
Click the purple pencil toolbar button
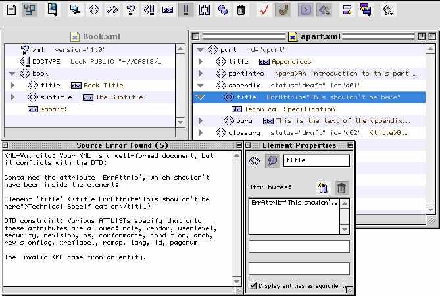coord(324,10)
